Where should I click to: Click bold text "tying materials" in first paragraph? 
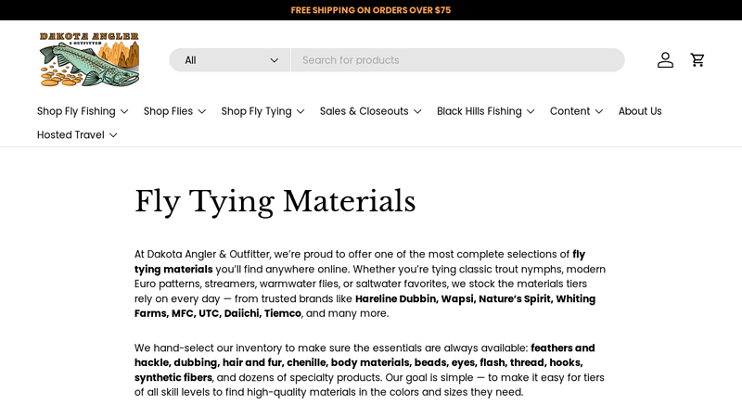coord(173,270)
